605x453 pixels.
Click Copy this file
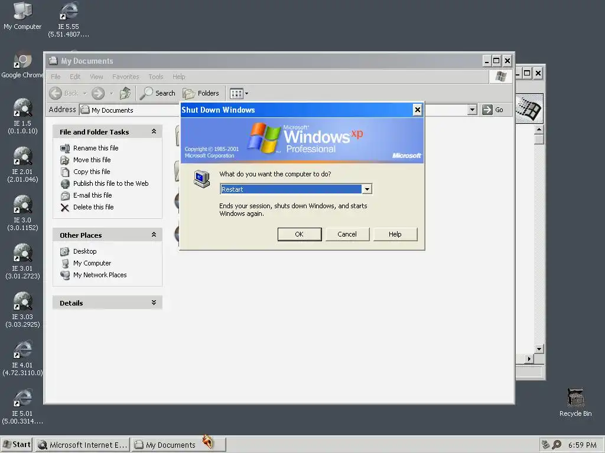(85, 172)
